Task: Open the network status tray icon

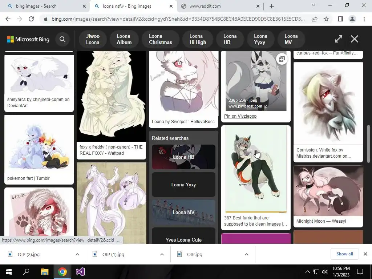Action: pos(316,272)
